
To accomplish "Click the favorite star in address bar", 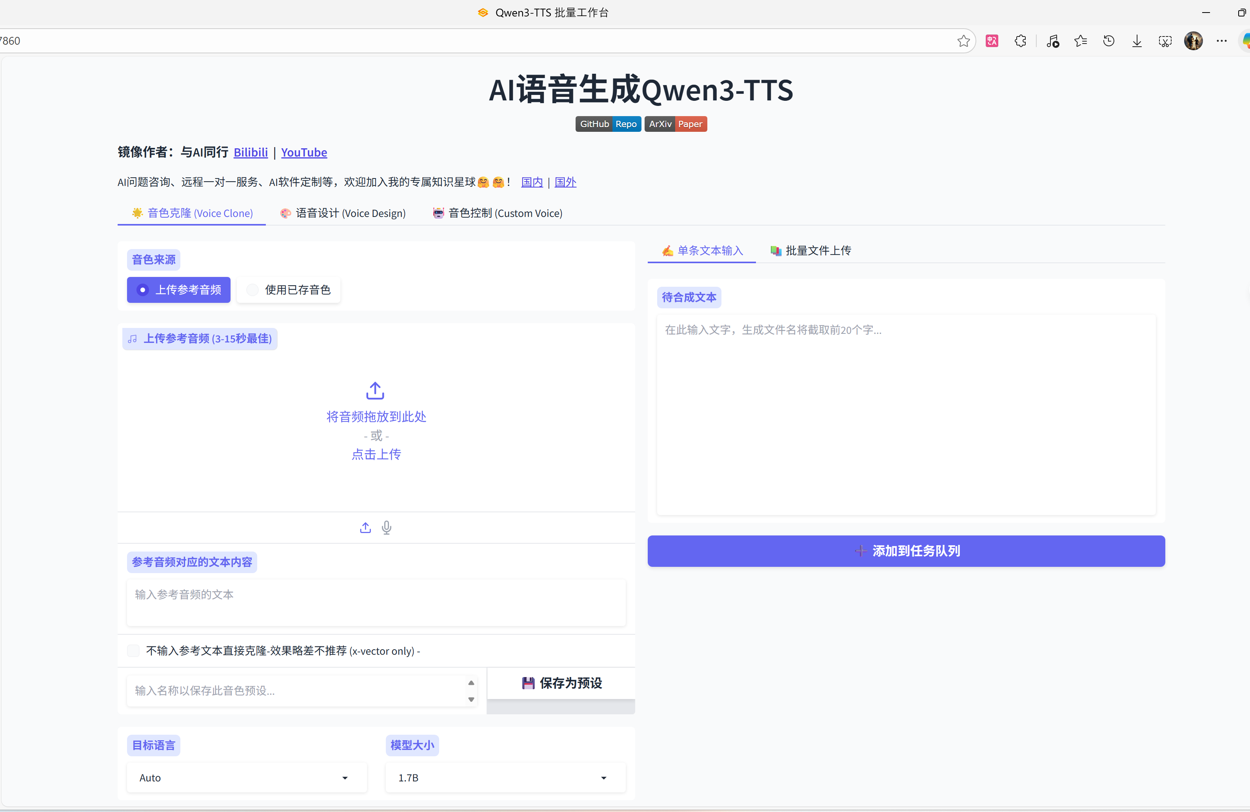I will pyautogui.click(x=963, y=41).
